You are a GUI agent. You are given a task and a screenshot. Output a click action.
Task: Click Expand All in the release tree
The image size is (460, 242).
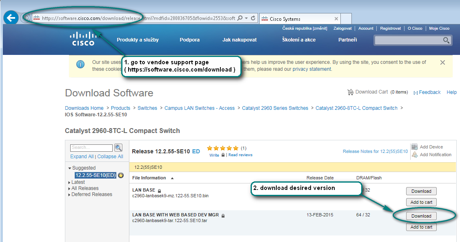pyautogui.click(x=82, y=157)
